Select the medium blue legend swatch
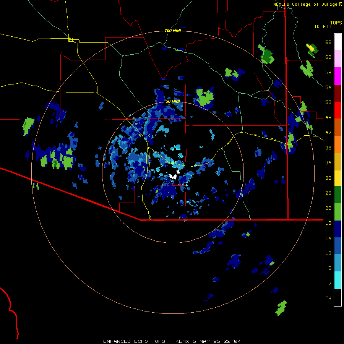Screen dimensions: 344x344 click(x=338, y=246)
